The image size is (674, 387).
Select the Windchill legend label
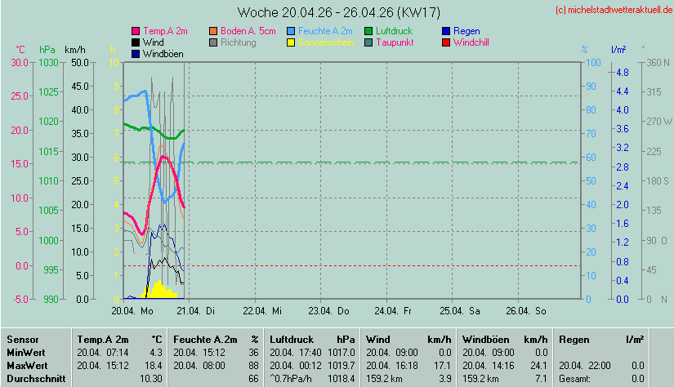point(471,42)
